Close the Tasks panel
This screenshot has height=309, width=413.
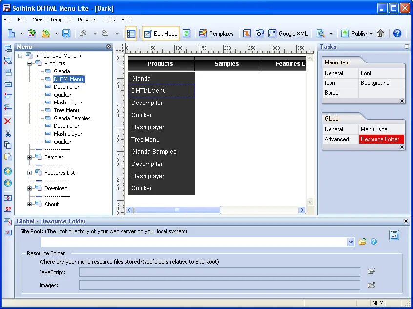[407, 47]
